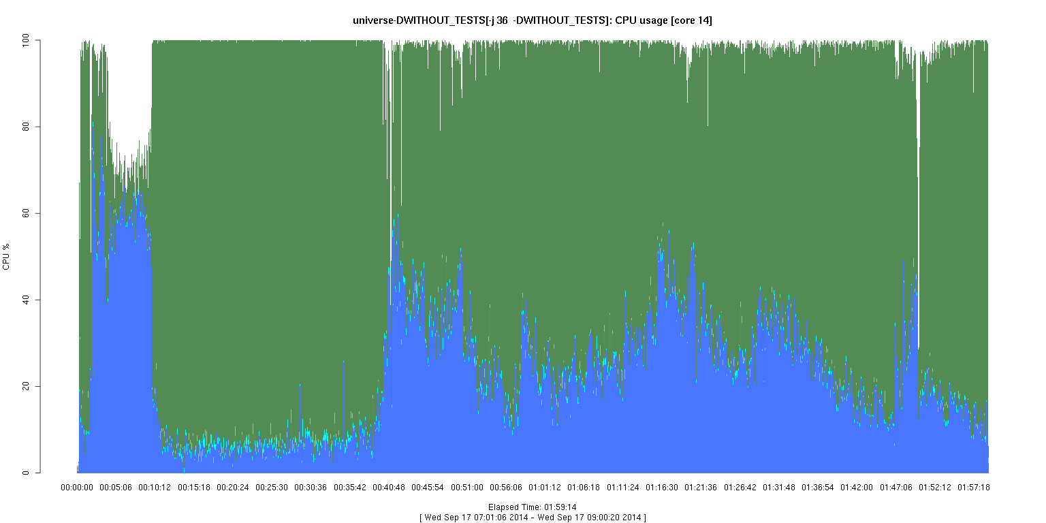Viewport: 1046px width, 523px height.
Task: Click the 00:15:18 time label
Action: point(194,488)
